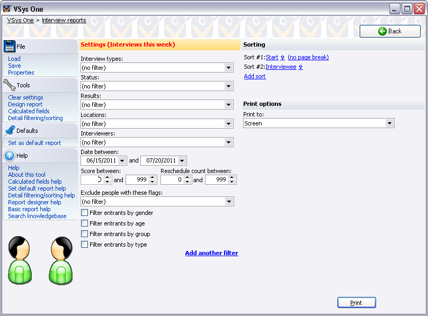
Task: Open the Results filter dropdown
Action: [228, 105]
